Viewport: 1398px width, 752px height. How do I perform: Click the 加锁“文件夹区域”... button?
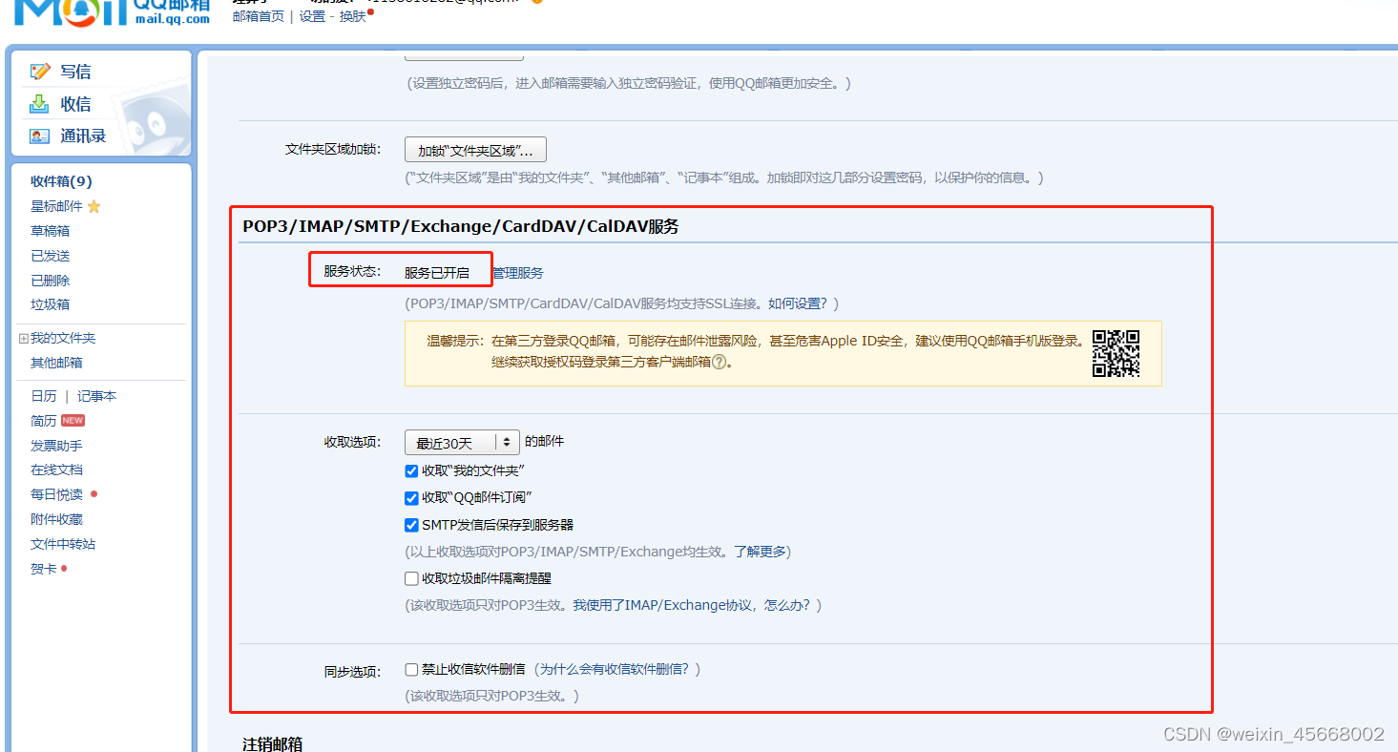click(475, 150)
